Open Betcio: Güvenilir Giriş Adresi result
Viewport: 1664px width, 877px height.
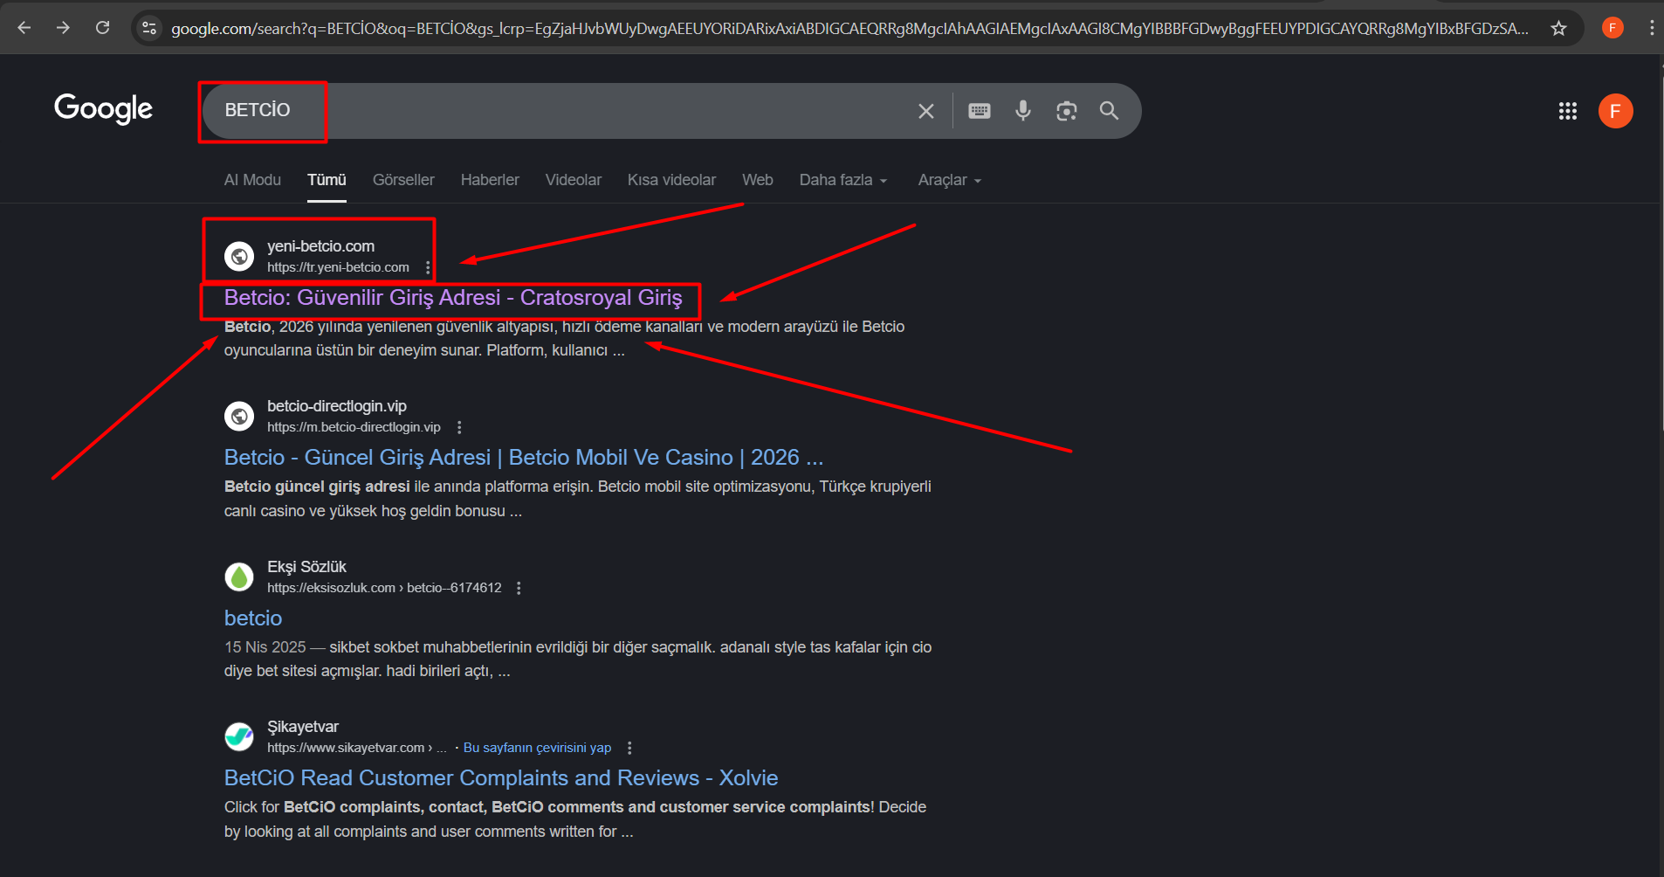point(453,298)
